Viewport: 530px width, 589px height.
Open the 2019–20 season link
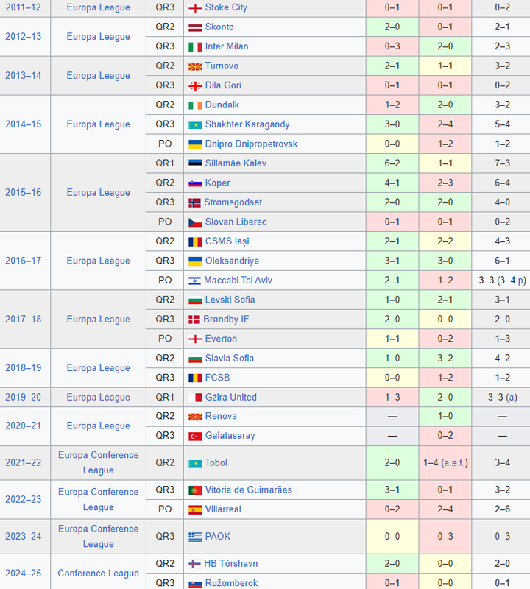pyautogui.click(x=24, y=397)
